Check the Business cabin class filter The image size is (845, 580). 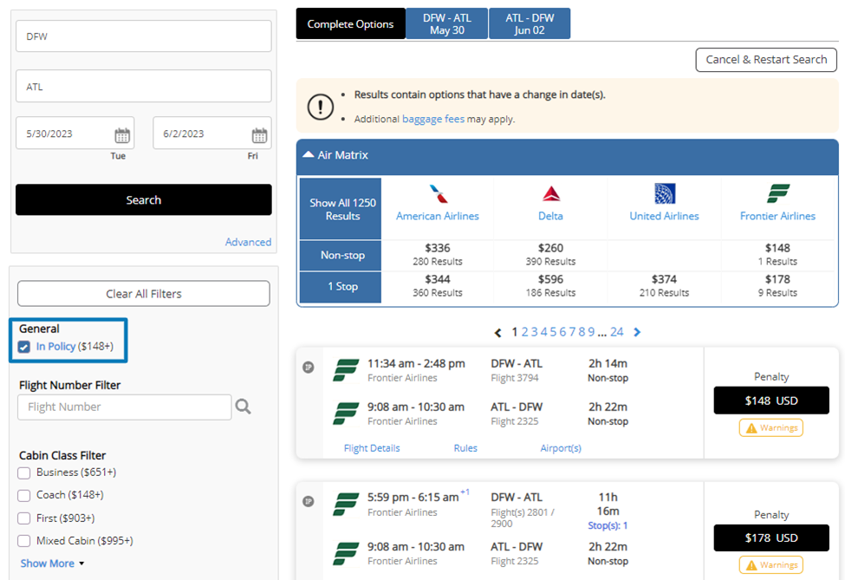[23, 472]
